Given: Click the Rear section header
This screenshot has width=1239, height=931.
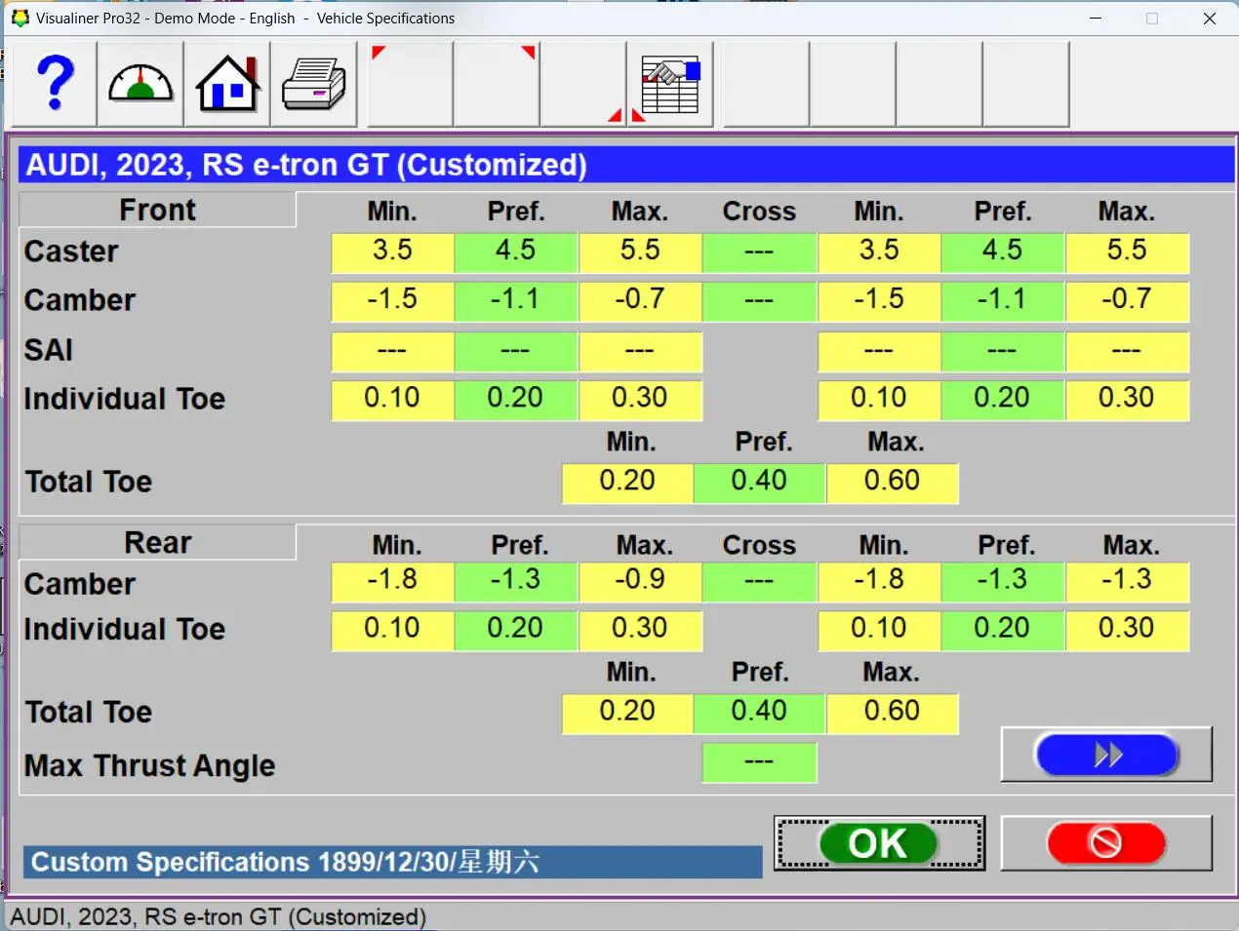Looking at the screenshot, I should tap(157, 542).
